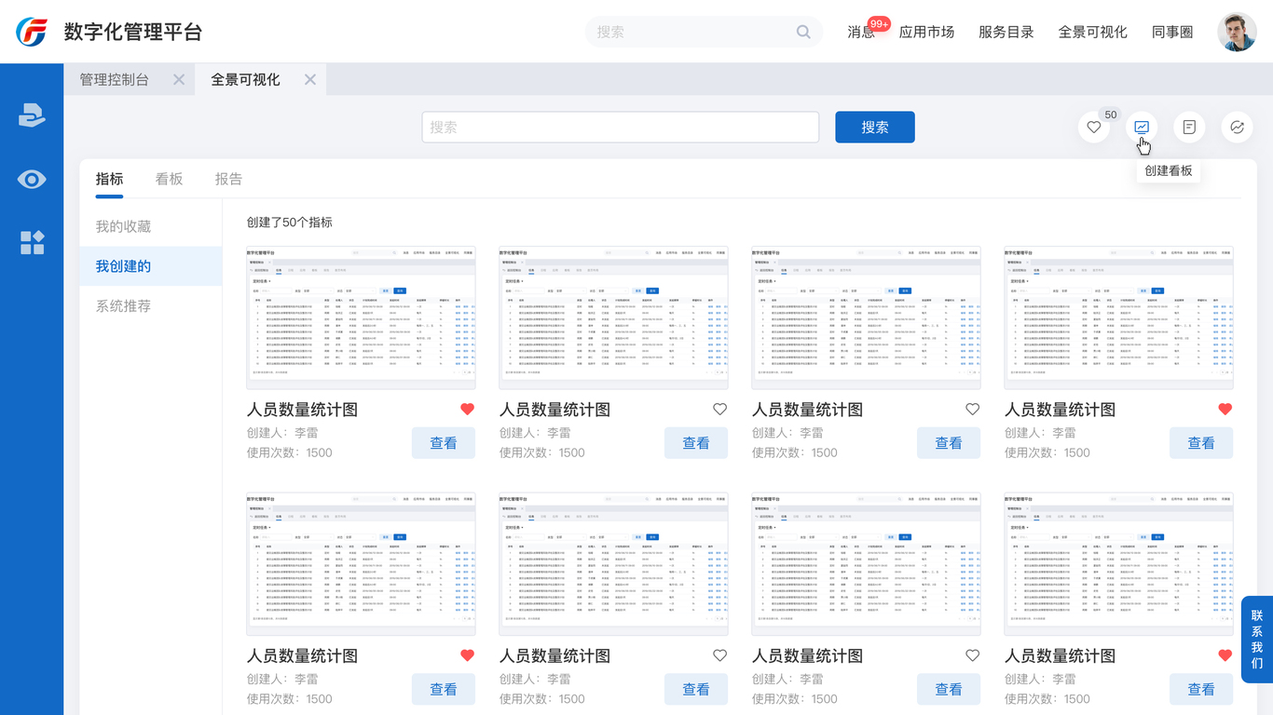This screenshot has height=715, width=1273.
Task: Favorite the second card in the top row
Action: coord(720,409)
